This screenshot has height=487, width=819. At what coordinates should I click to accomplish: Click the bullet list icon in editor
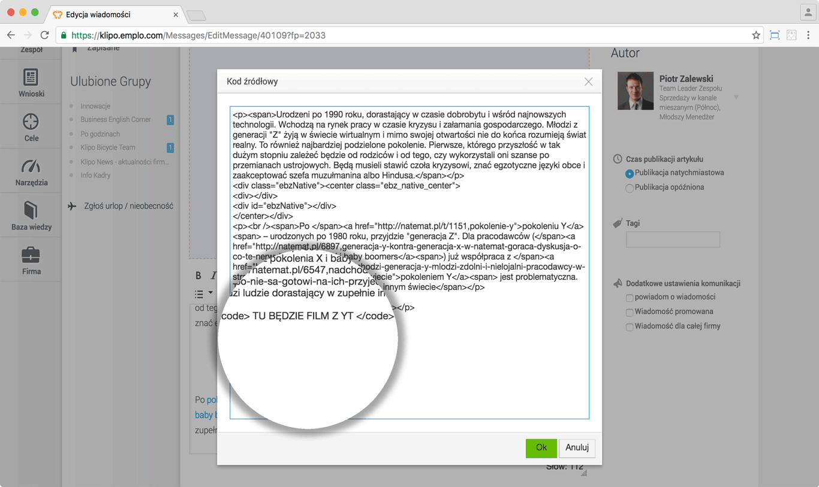pyautogui.click(x=199, y=294)
